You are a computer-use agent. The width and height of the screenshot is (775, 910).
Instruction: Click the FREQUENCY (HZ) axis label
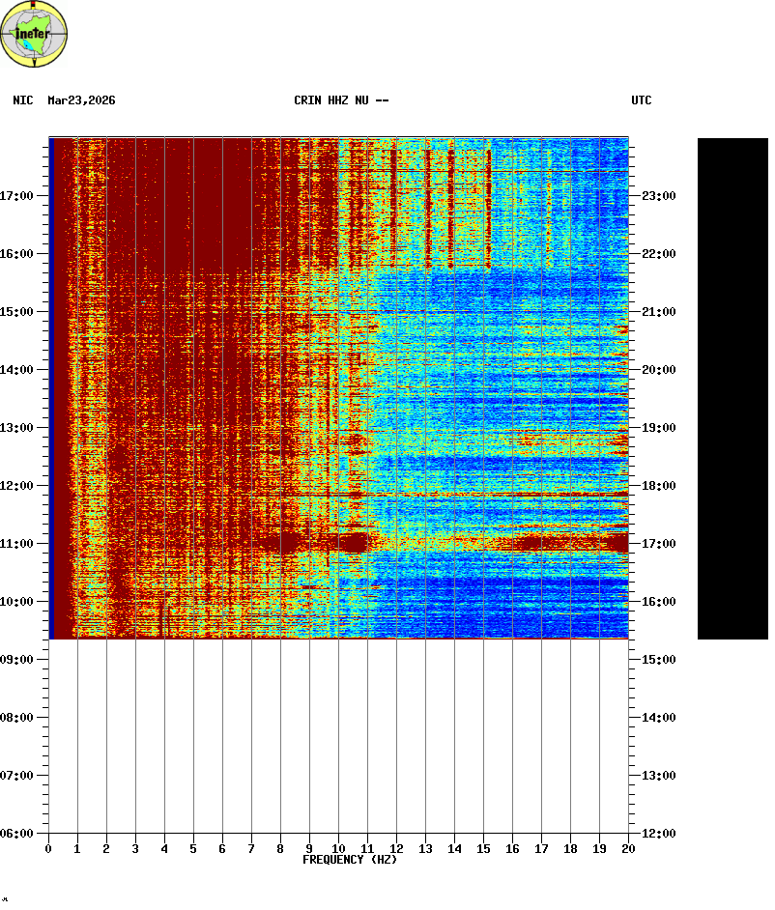click(350, 860)
